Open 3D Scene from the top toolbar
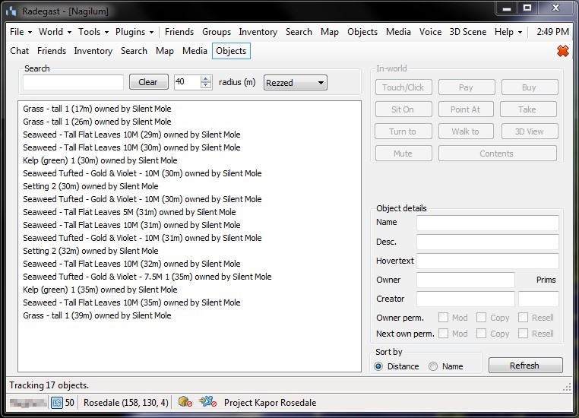 [467, 32]
